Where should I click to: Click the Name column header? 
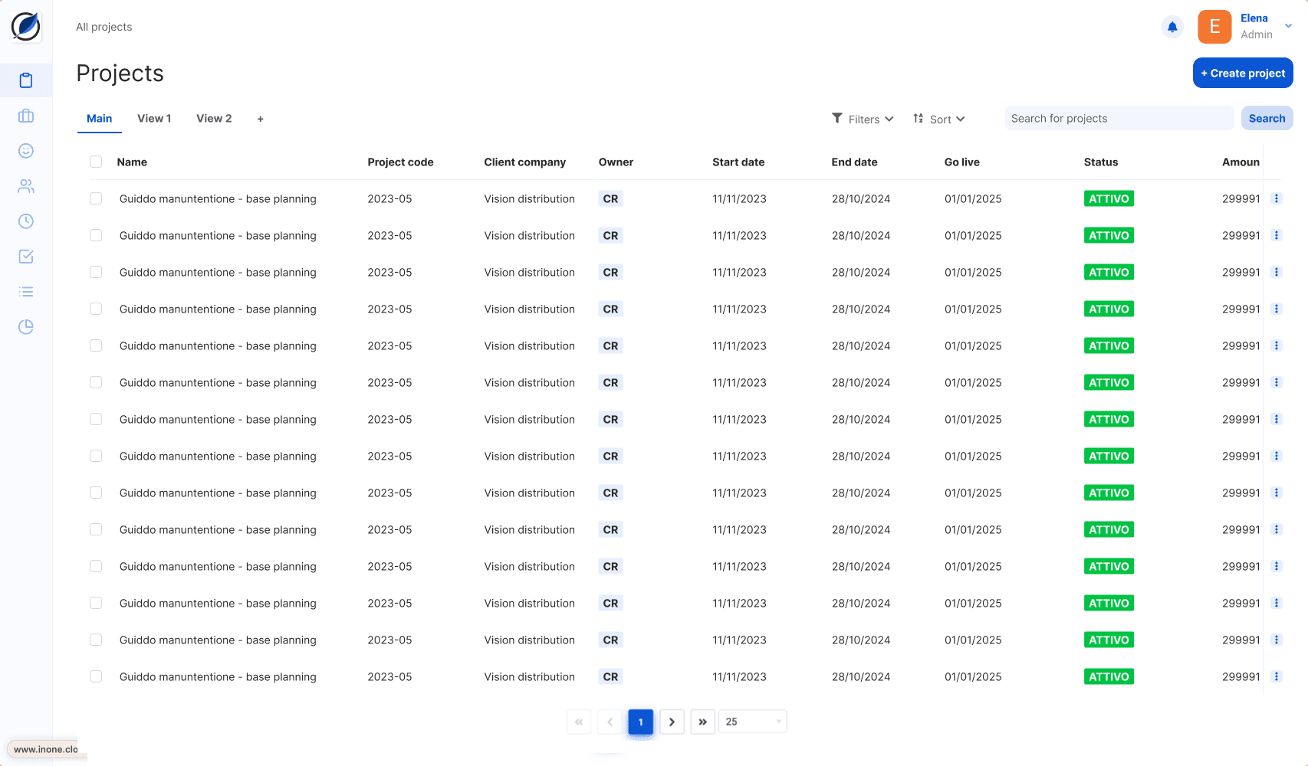[132, 162]
